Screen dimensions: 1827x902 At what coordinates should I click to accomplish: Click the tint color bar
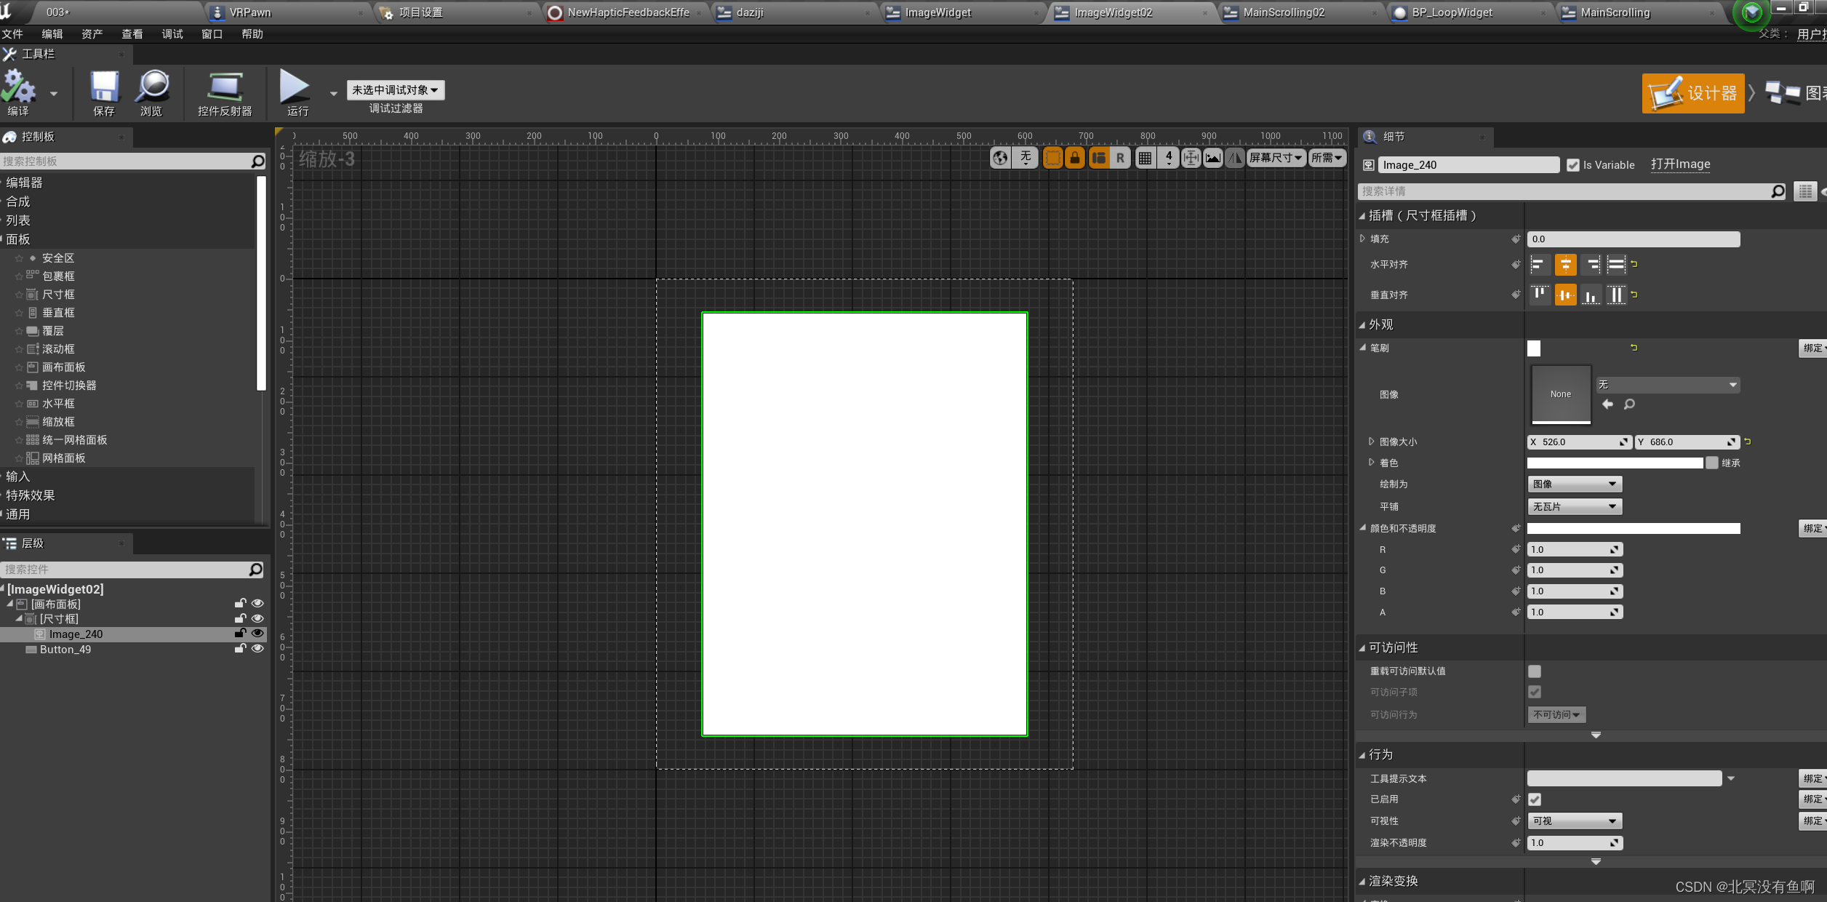1615,463
